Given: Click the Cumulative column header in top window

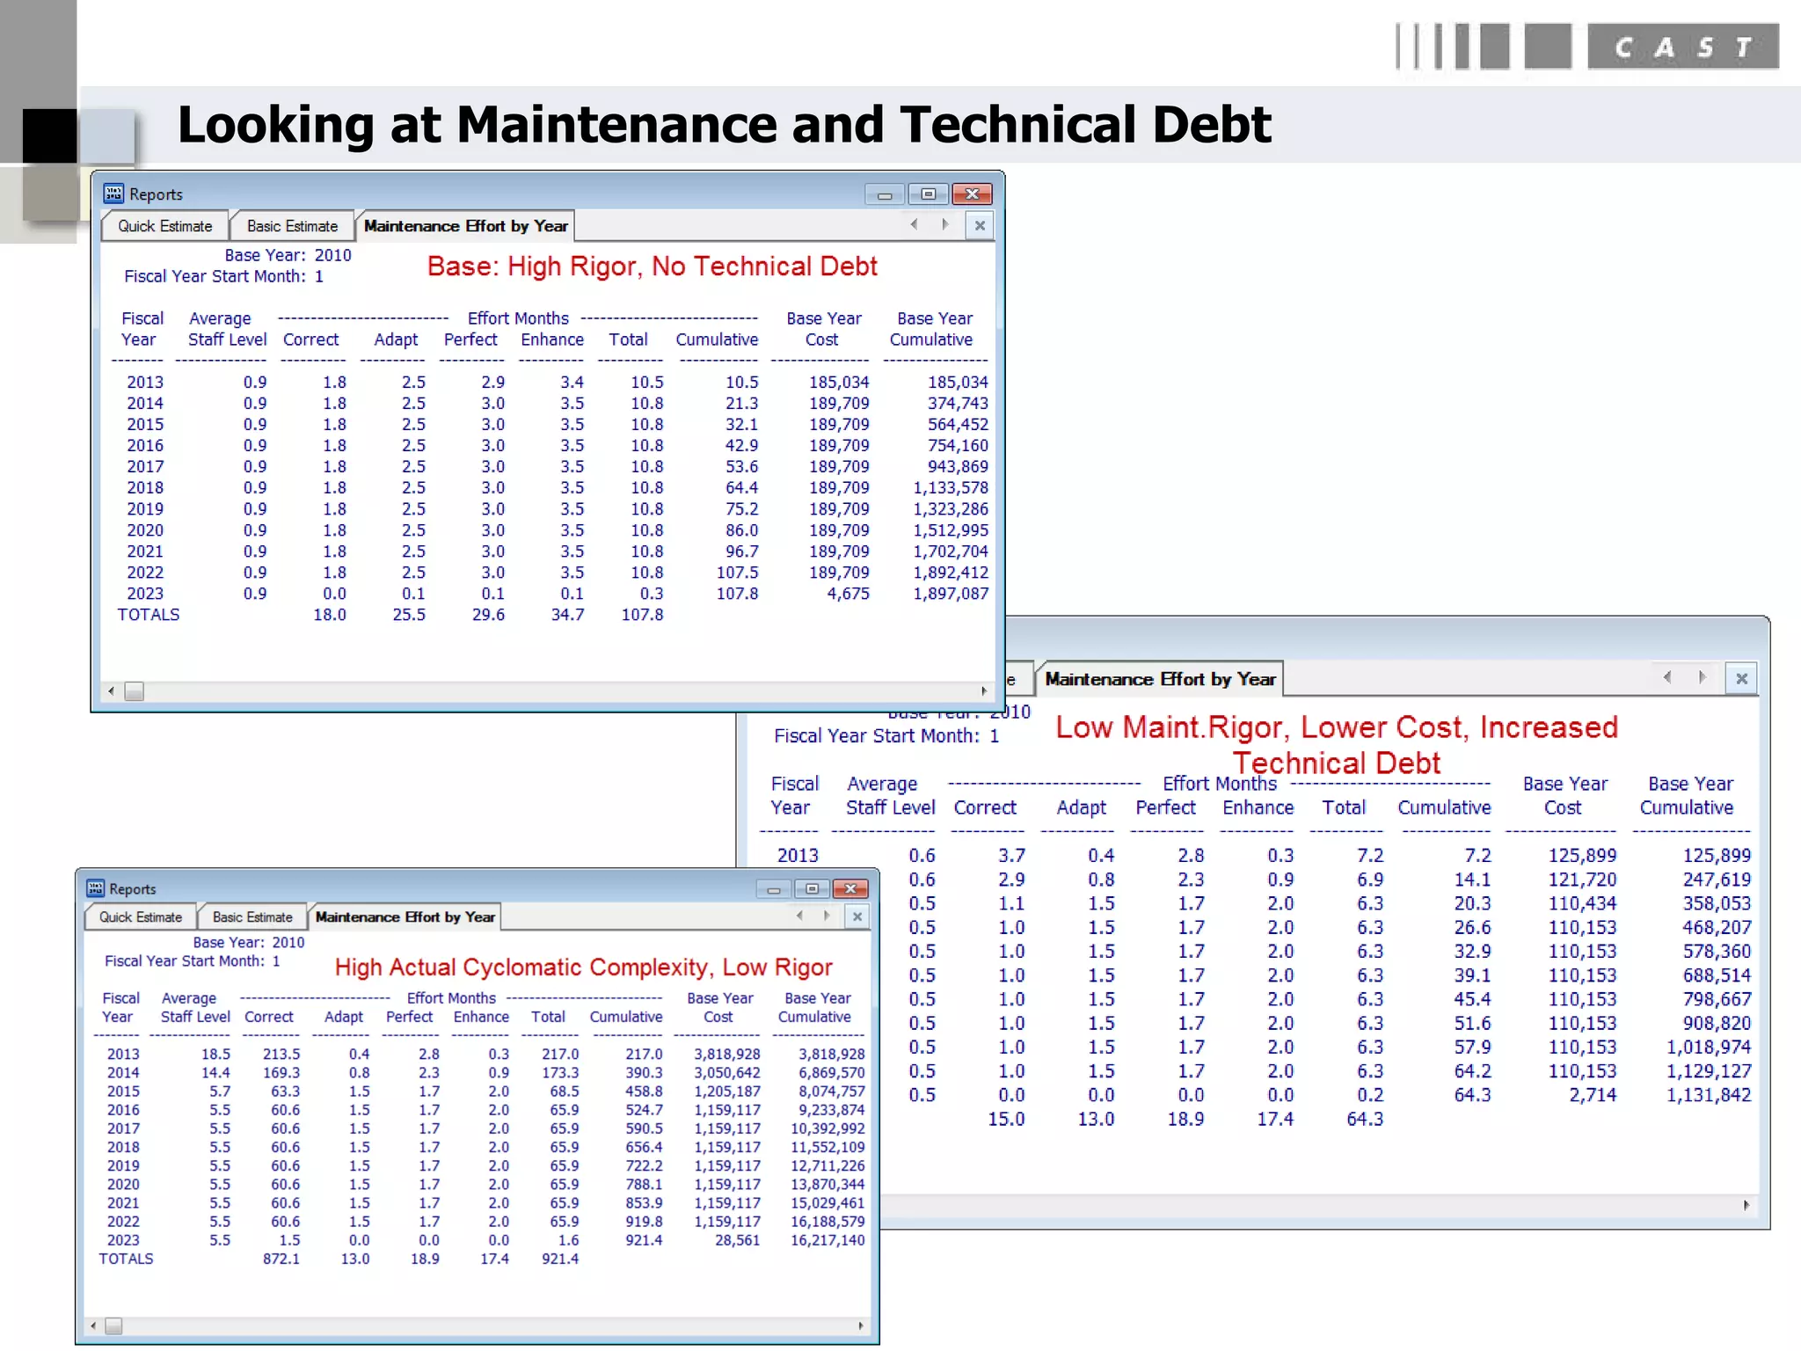Looking at the screenshot, I should 717,340.
